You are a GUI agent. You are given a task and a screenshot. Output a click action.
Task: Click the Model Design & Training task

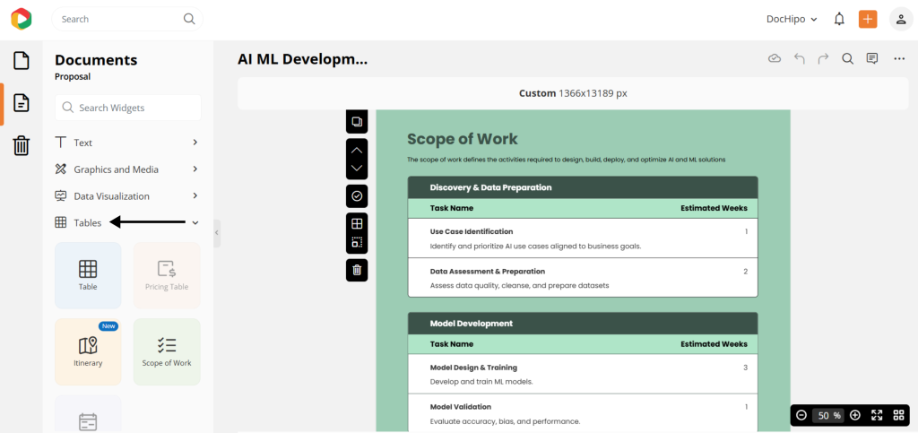pyautogui.click(x=473, y=368)
